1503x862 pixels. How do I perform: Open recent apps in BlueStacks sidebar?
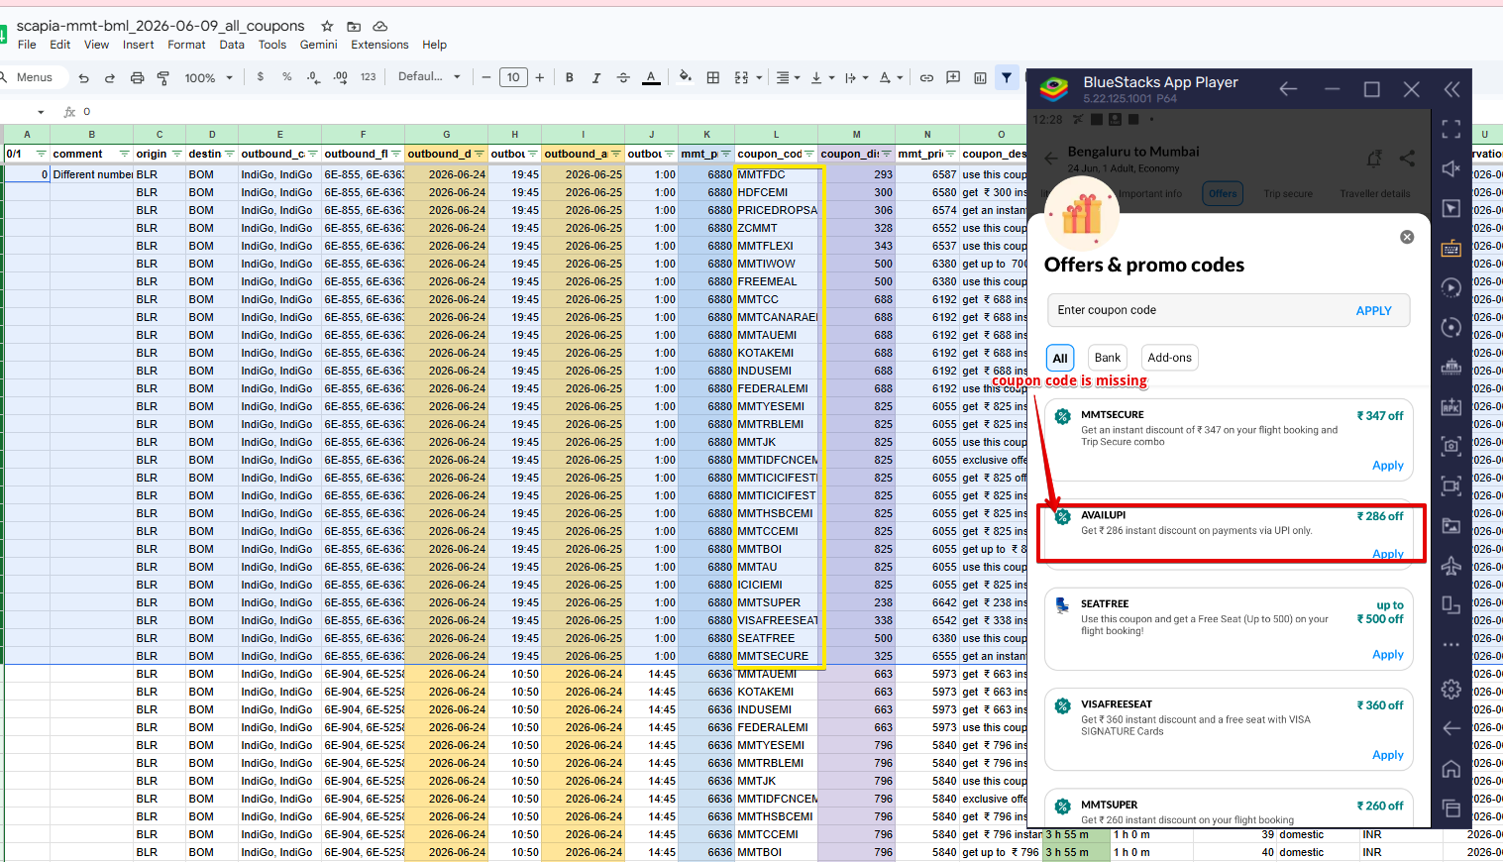click(1451, 808)
